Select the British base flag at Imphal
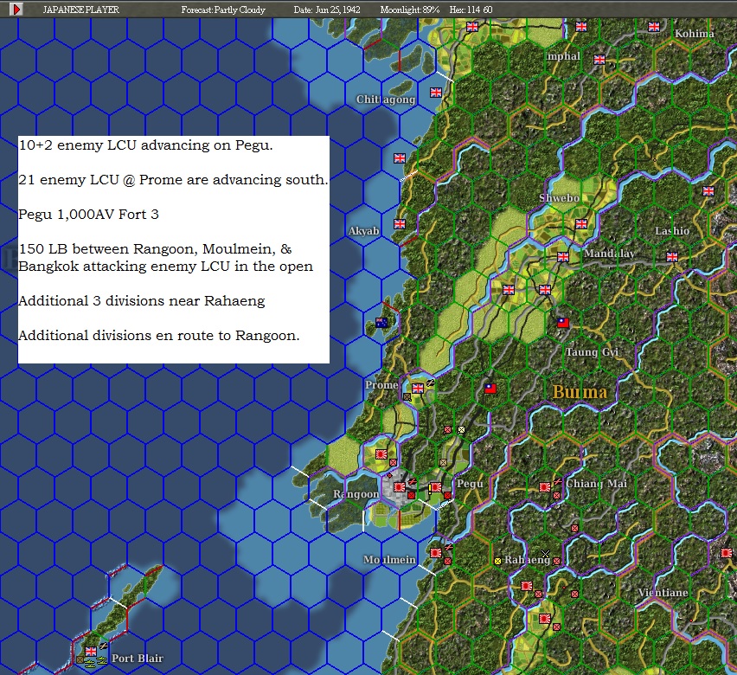Viewport: 737px width, 675px height. coord(599,60)
